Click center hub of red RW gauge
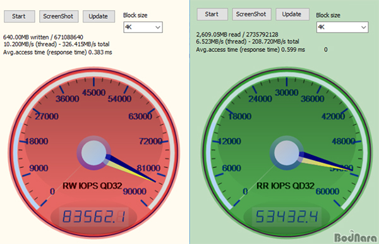The image size is (379, 244). pyautogui.click(x=93, y=153)
